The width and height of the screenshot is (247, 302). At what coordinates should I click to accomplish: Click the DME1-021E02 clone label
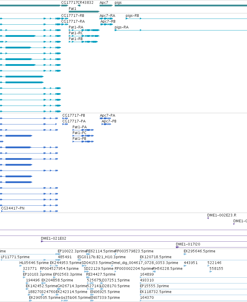(x=54, y=238)
